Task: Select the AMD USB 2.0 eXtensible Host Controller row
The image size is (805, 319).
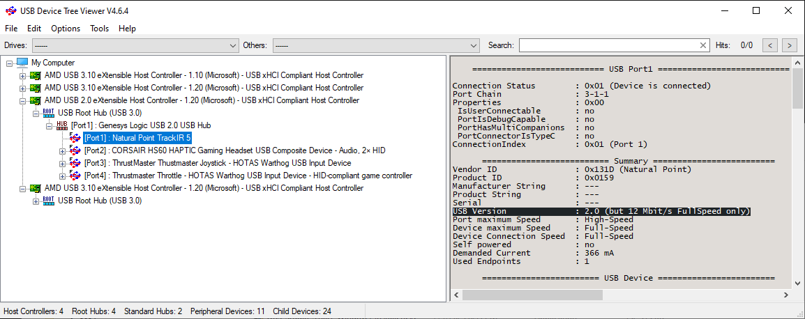Action: [x=202, y=100]
